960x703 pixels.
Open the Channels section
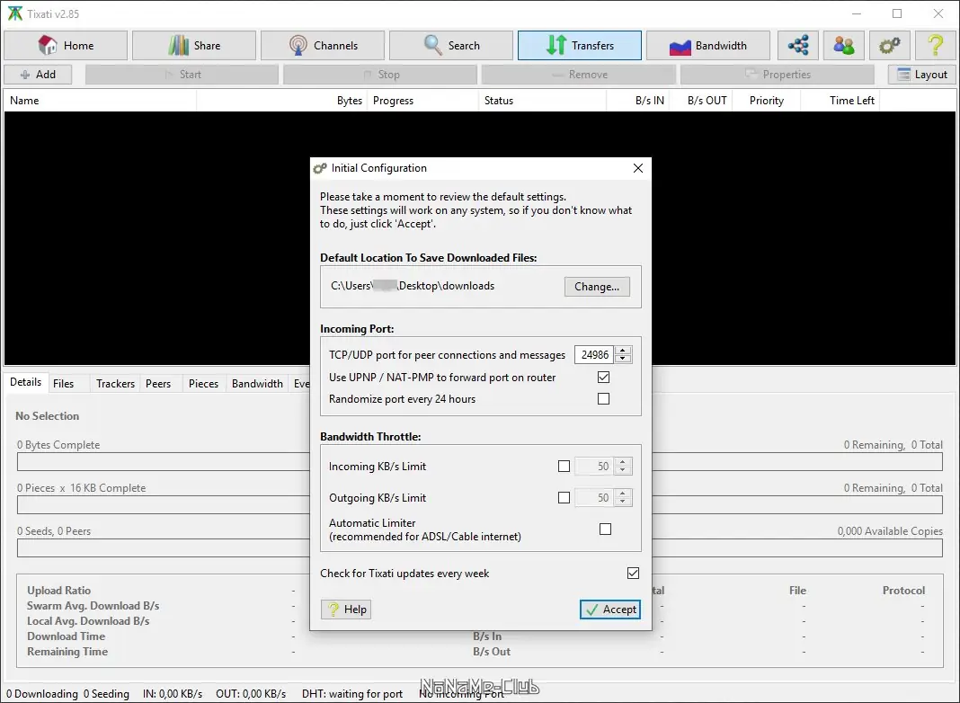(x=323, y=45)
